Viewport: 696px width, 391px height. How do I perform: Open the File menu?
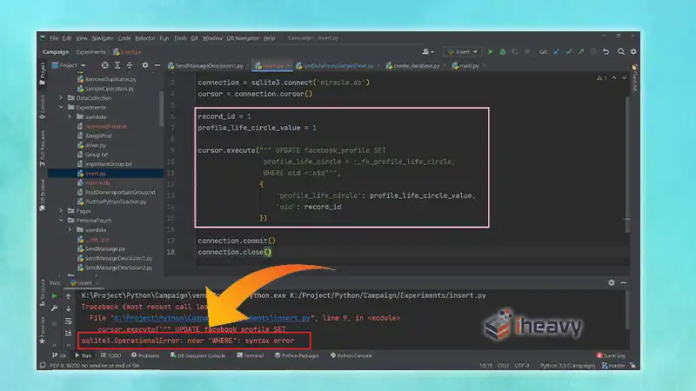coord(54,38)
